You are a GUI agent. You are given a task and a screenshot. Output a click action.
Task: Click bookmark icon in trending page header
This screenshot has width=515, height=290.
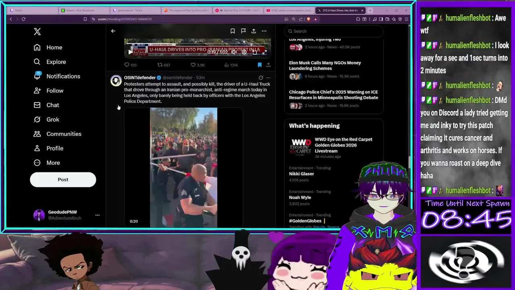click(233, 31)
